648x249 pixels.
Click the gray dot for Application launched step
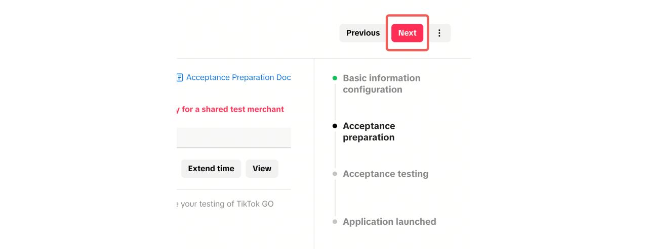point(335,222)
